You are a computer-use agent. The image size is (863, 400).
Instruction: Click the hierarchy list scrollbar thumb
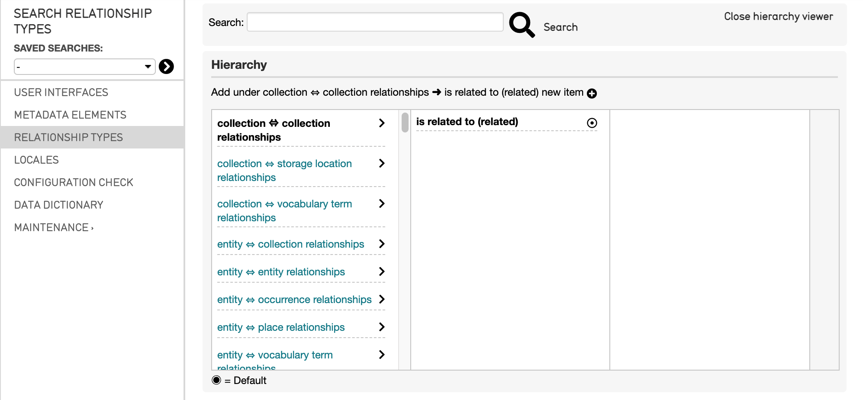[x=405, y=123]
